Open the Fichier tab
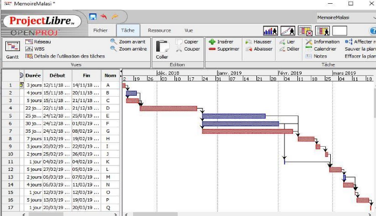376x216 pixels. pyautogui.click(x=101, y=31)
